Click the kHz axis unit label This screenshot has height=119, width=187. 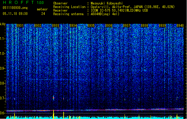click(x=3, y=24)
